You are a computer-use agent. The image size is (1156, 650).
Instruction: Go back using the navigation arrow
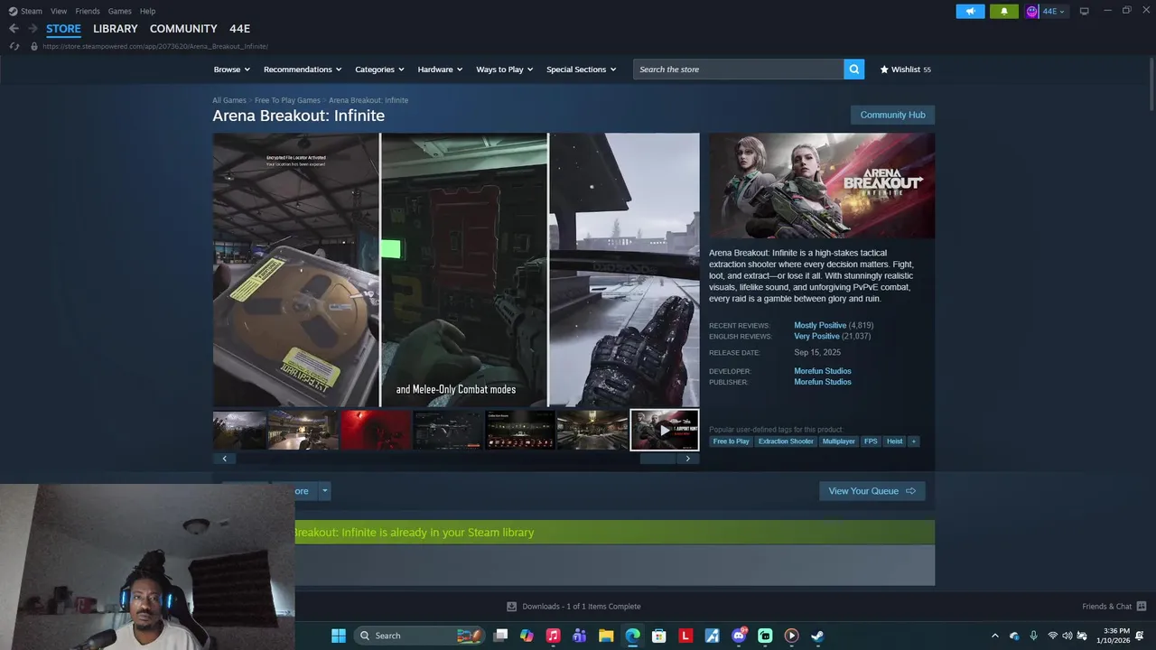tap(14, 29)
